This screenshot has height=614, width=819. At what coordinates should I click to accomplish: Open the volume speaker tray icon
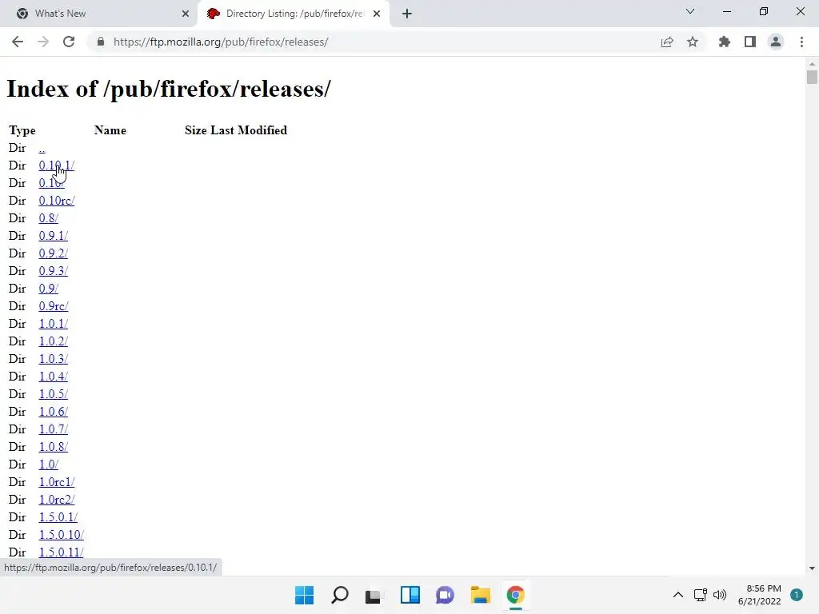click(720, 595)
